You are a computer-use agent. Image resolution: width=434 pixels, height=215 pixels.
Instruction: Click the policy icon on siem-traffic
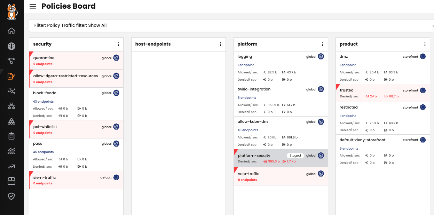coord(116,177)
